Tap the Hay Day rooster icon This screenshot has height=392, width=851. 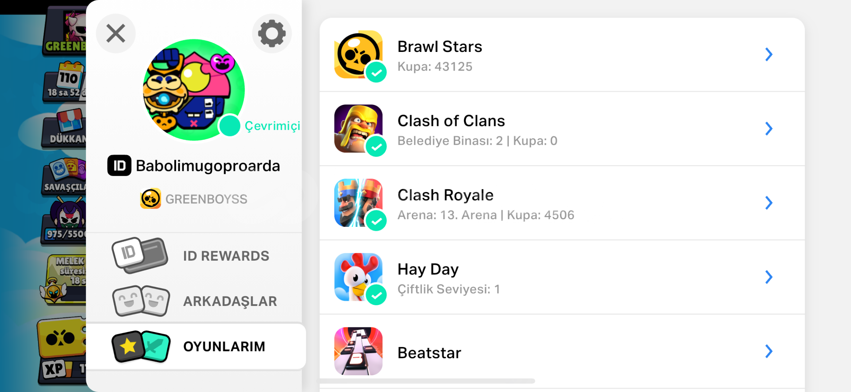pos(358,277)
